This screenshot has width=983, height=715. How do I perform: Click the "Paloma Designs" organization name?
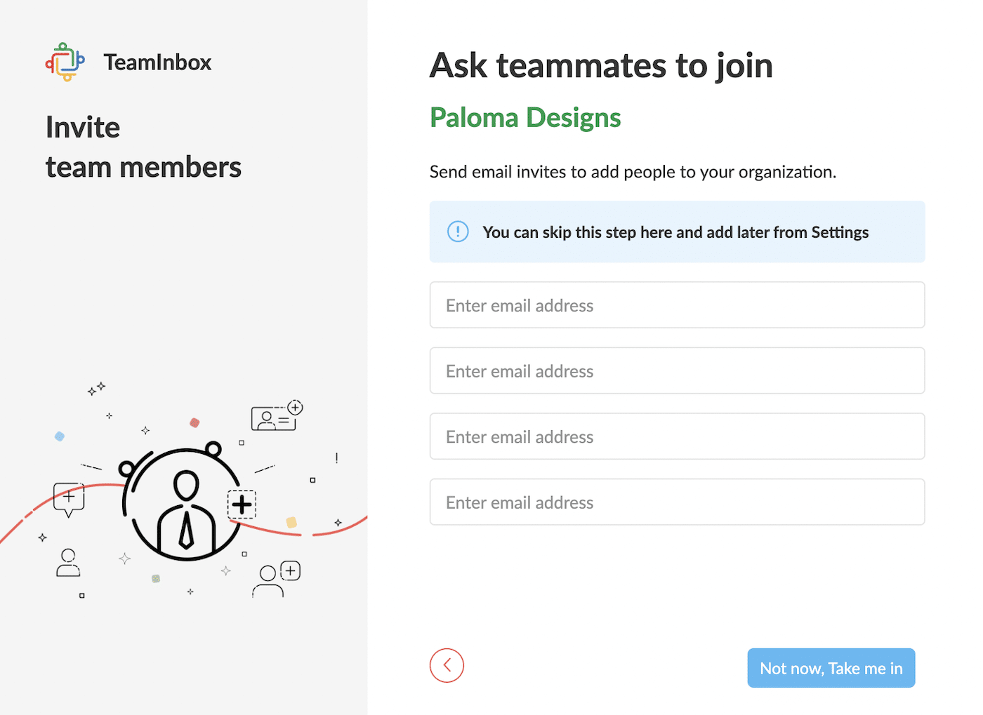click(525, 117)
